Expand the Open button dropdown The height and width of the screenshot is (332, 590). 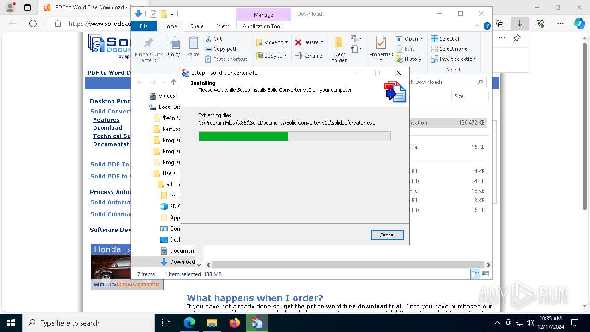click(x=421, y=39)
